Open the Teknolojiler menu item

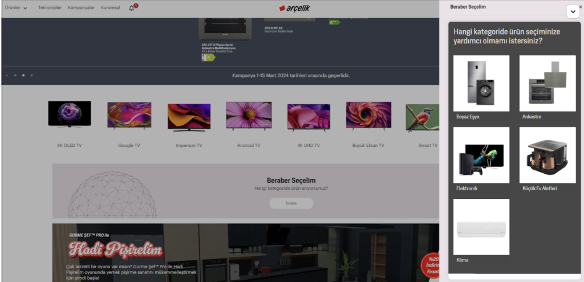pos(50,8)
